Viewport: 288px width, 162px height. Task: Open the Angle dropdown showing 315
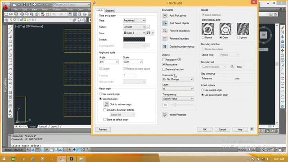point(108,62)
